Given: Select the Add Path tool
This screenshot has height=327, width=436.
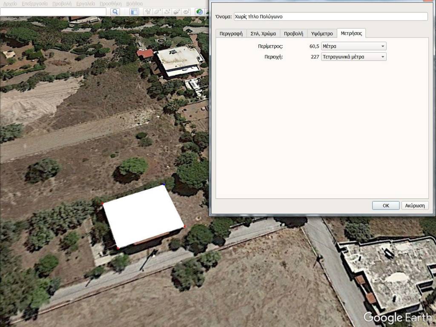Looking at the screenshot, I should (x=167, y=12).
